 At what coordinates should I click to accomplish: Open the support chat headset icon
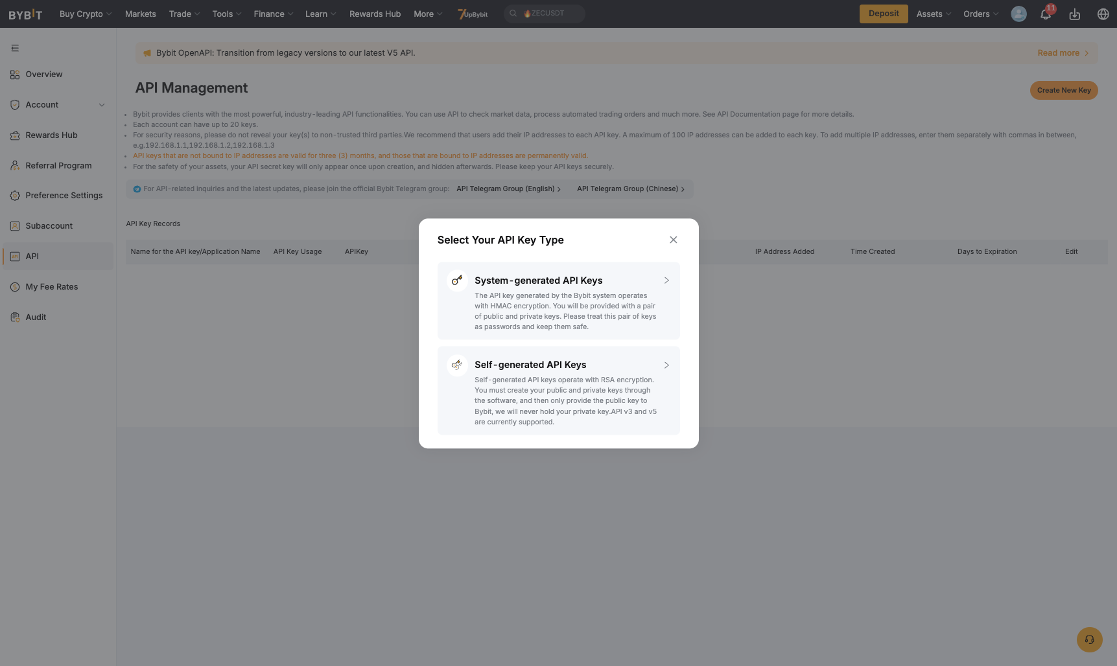(x=1089, y=639)
